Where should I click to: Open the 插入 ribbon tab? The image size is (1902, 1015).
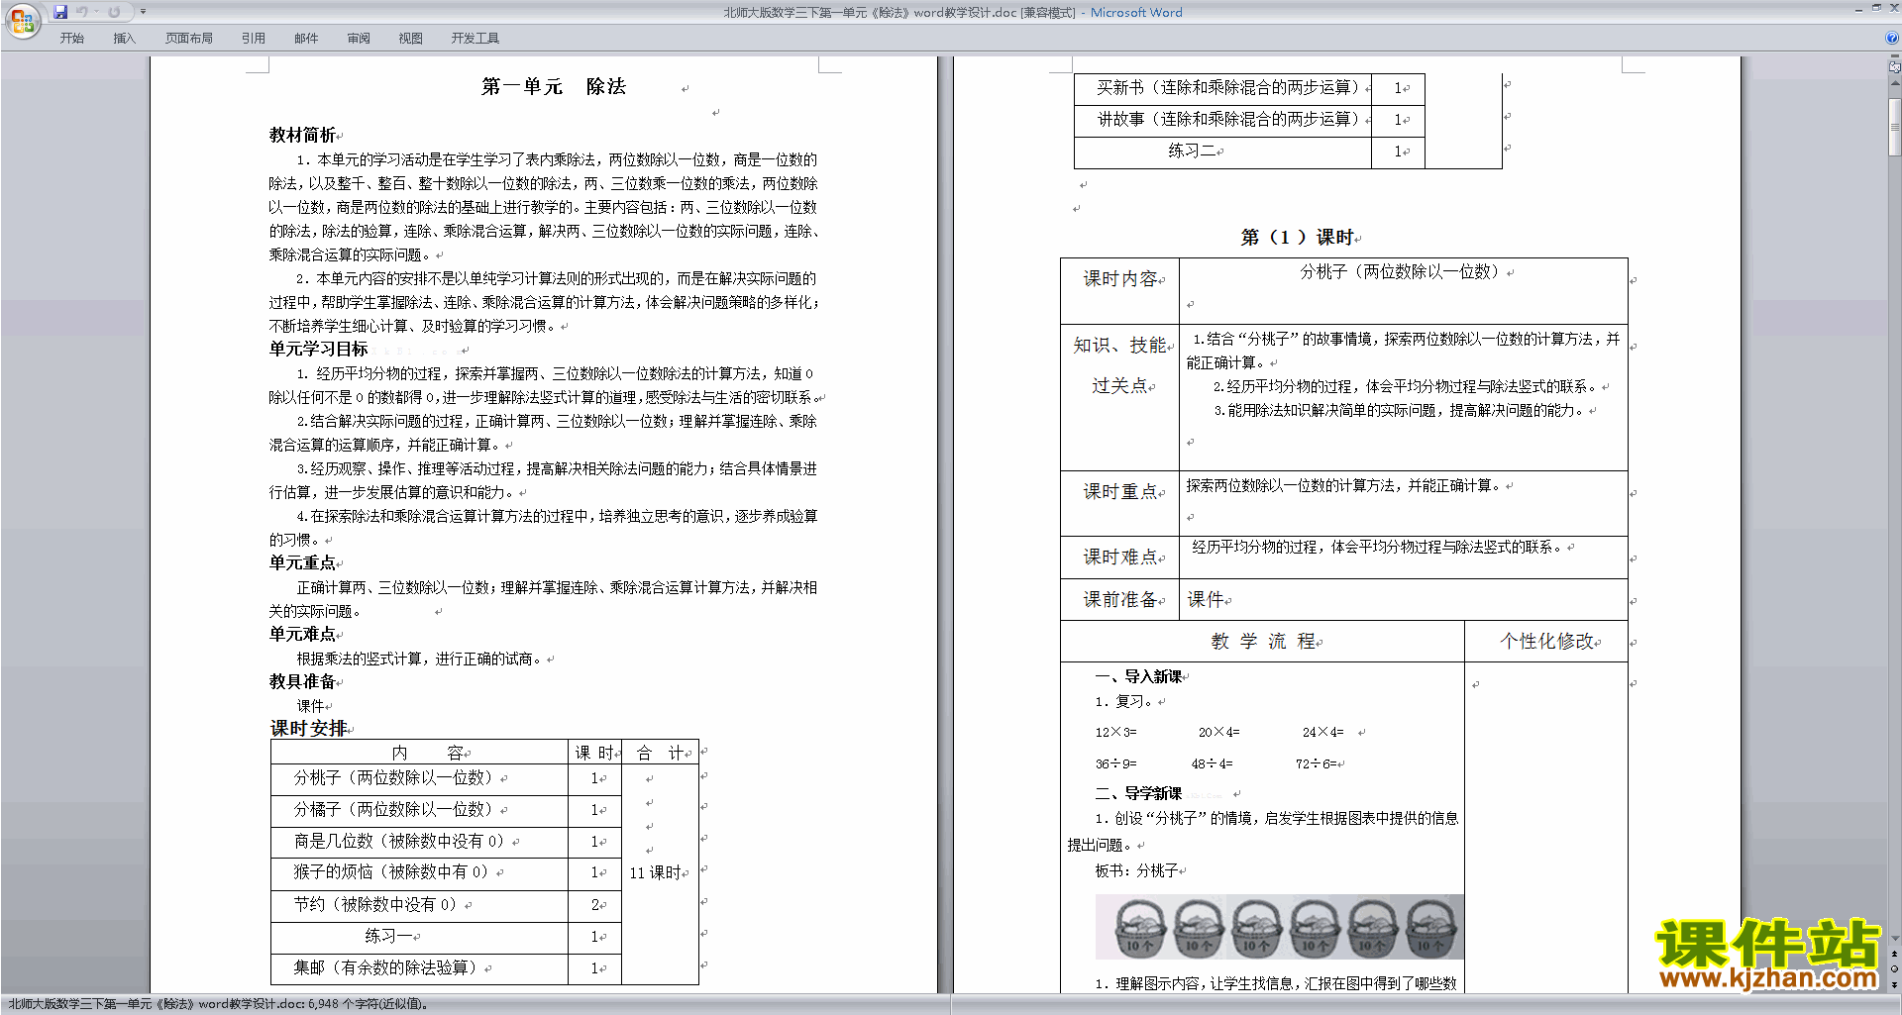point(124,38)
